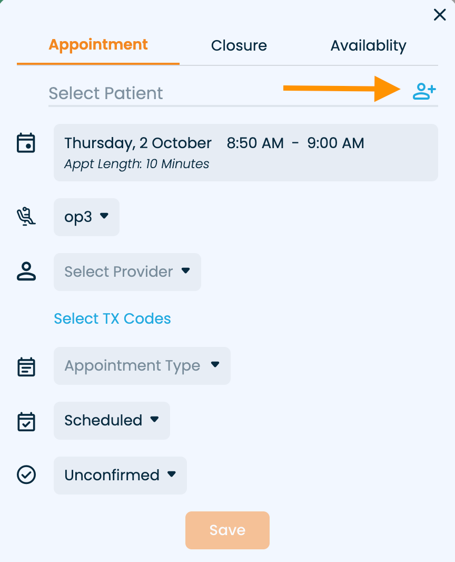
Task: Open the Unconfirmed status dropdown
Action: tap(120, 476)
